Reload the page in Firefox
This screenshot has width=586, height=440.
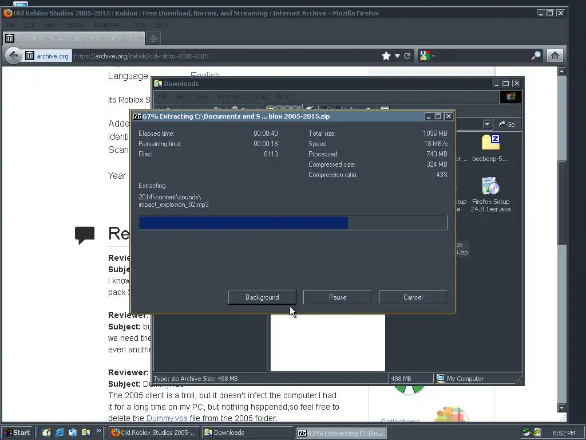pyautogui.click(x=407, y=56)
